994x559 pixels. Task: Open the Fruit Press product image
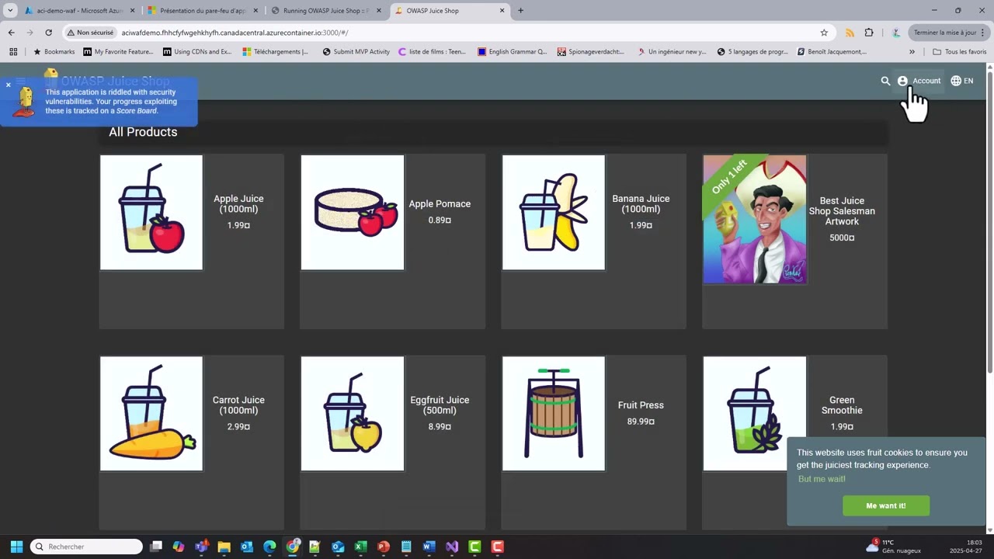[x=554, y=414]
